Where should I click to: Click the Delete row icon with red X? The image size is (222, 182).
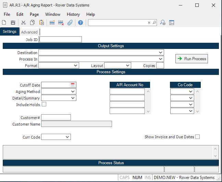tap(61, 23)
